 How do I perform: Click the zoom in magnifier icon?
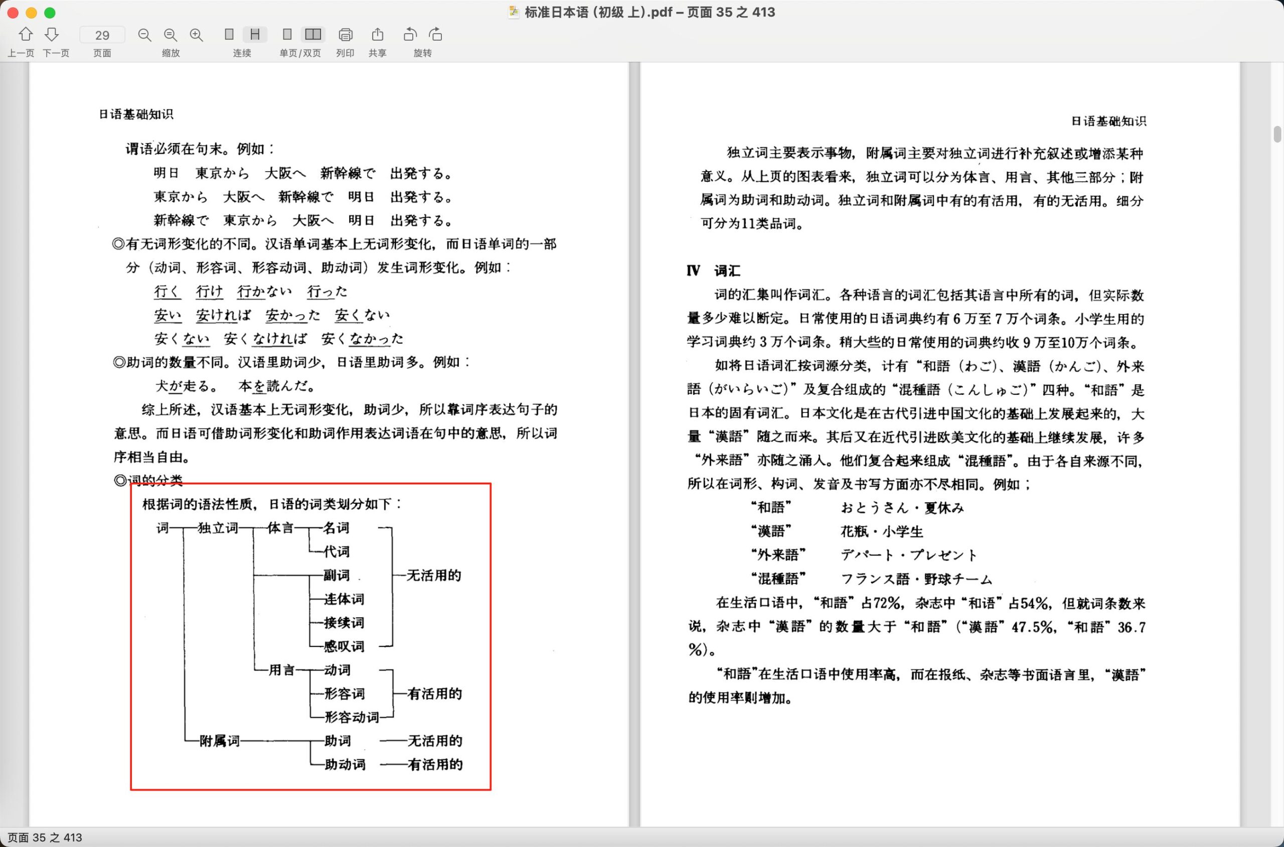[197, 35]
